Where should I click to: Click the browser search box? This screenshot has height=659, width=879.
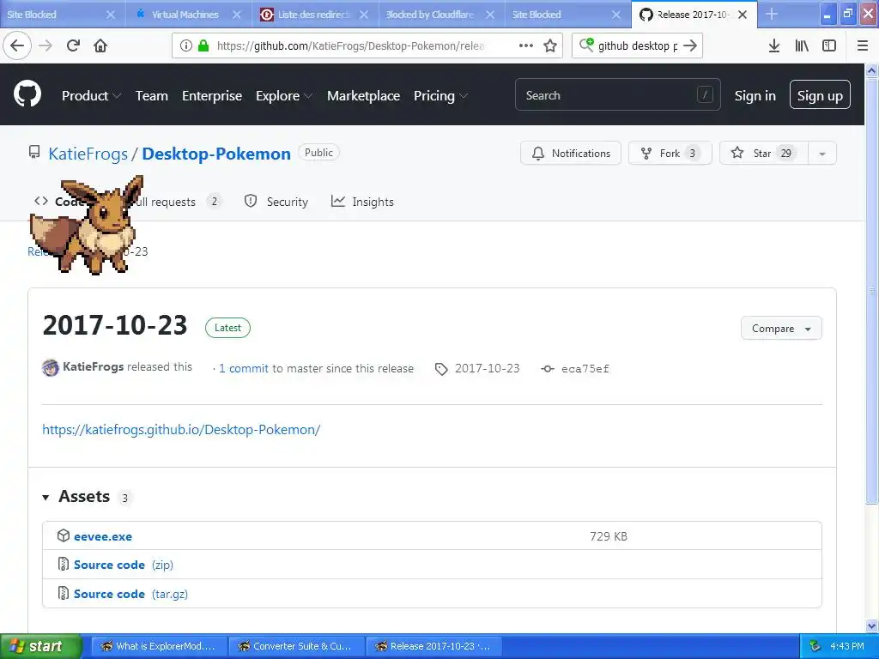click(x=637, y=45)
